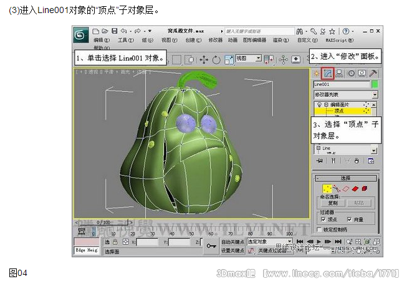
Task: Click the Undo arrow icon
Action: (123, 31)
